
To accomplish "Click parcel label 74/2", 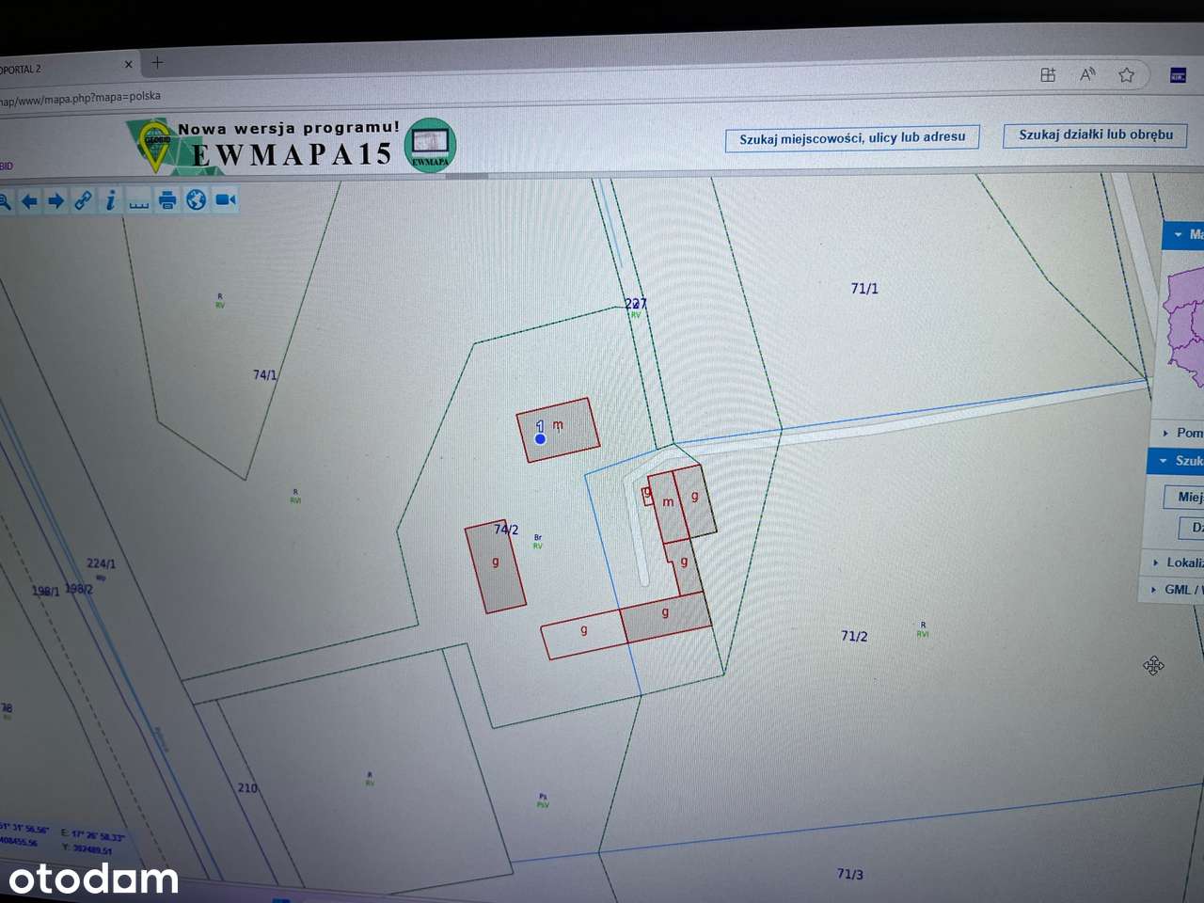I will click(506, 530).
